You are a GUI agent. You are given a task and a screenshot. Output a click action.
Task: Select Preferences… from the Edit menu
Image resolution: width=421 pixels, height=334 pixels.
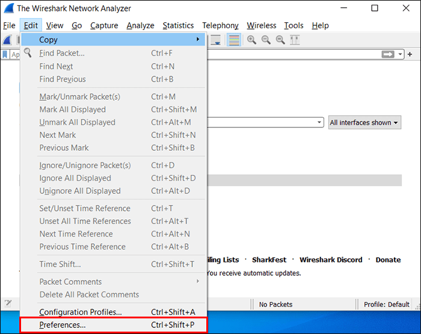pyautogui.click(x=114, y=325)
